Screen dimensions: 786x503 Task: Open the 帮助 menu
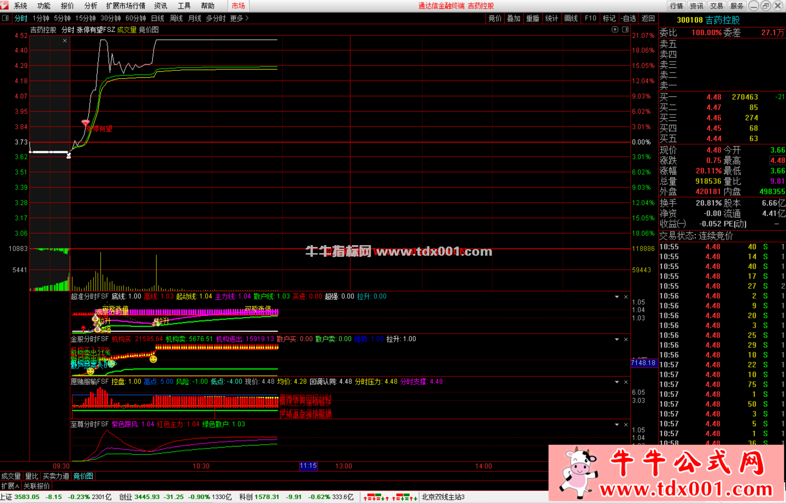pyautogui.click(x=208, y=5)
